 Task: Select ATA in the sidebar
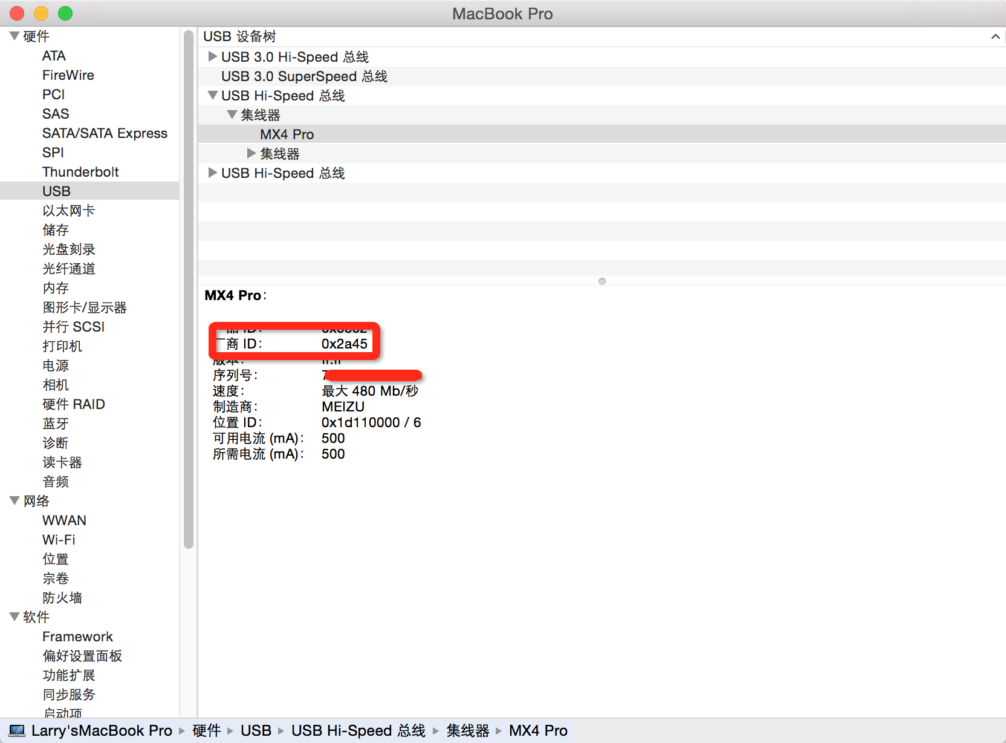click(x=54, y=56)
